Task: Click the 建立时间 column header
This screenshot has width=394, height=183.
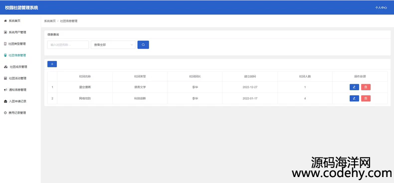Action: pos(250,76)
